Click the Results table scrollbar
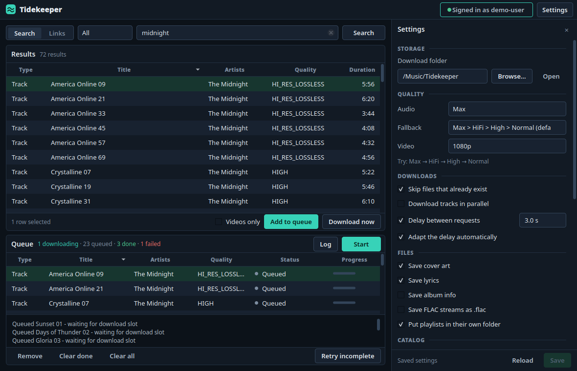 pos(382,73)
